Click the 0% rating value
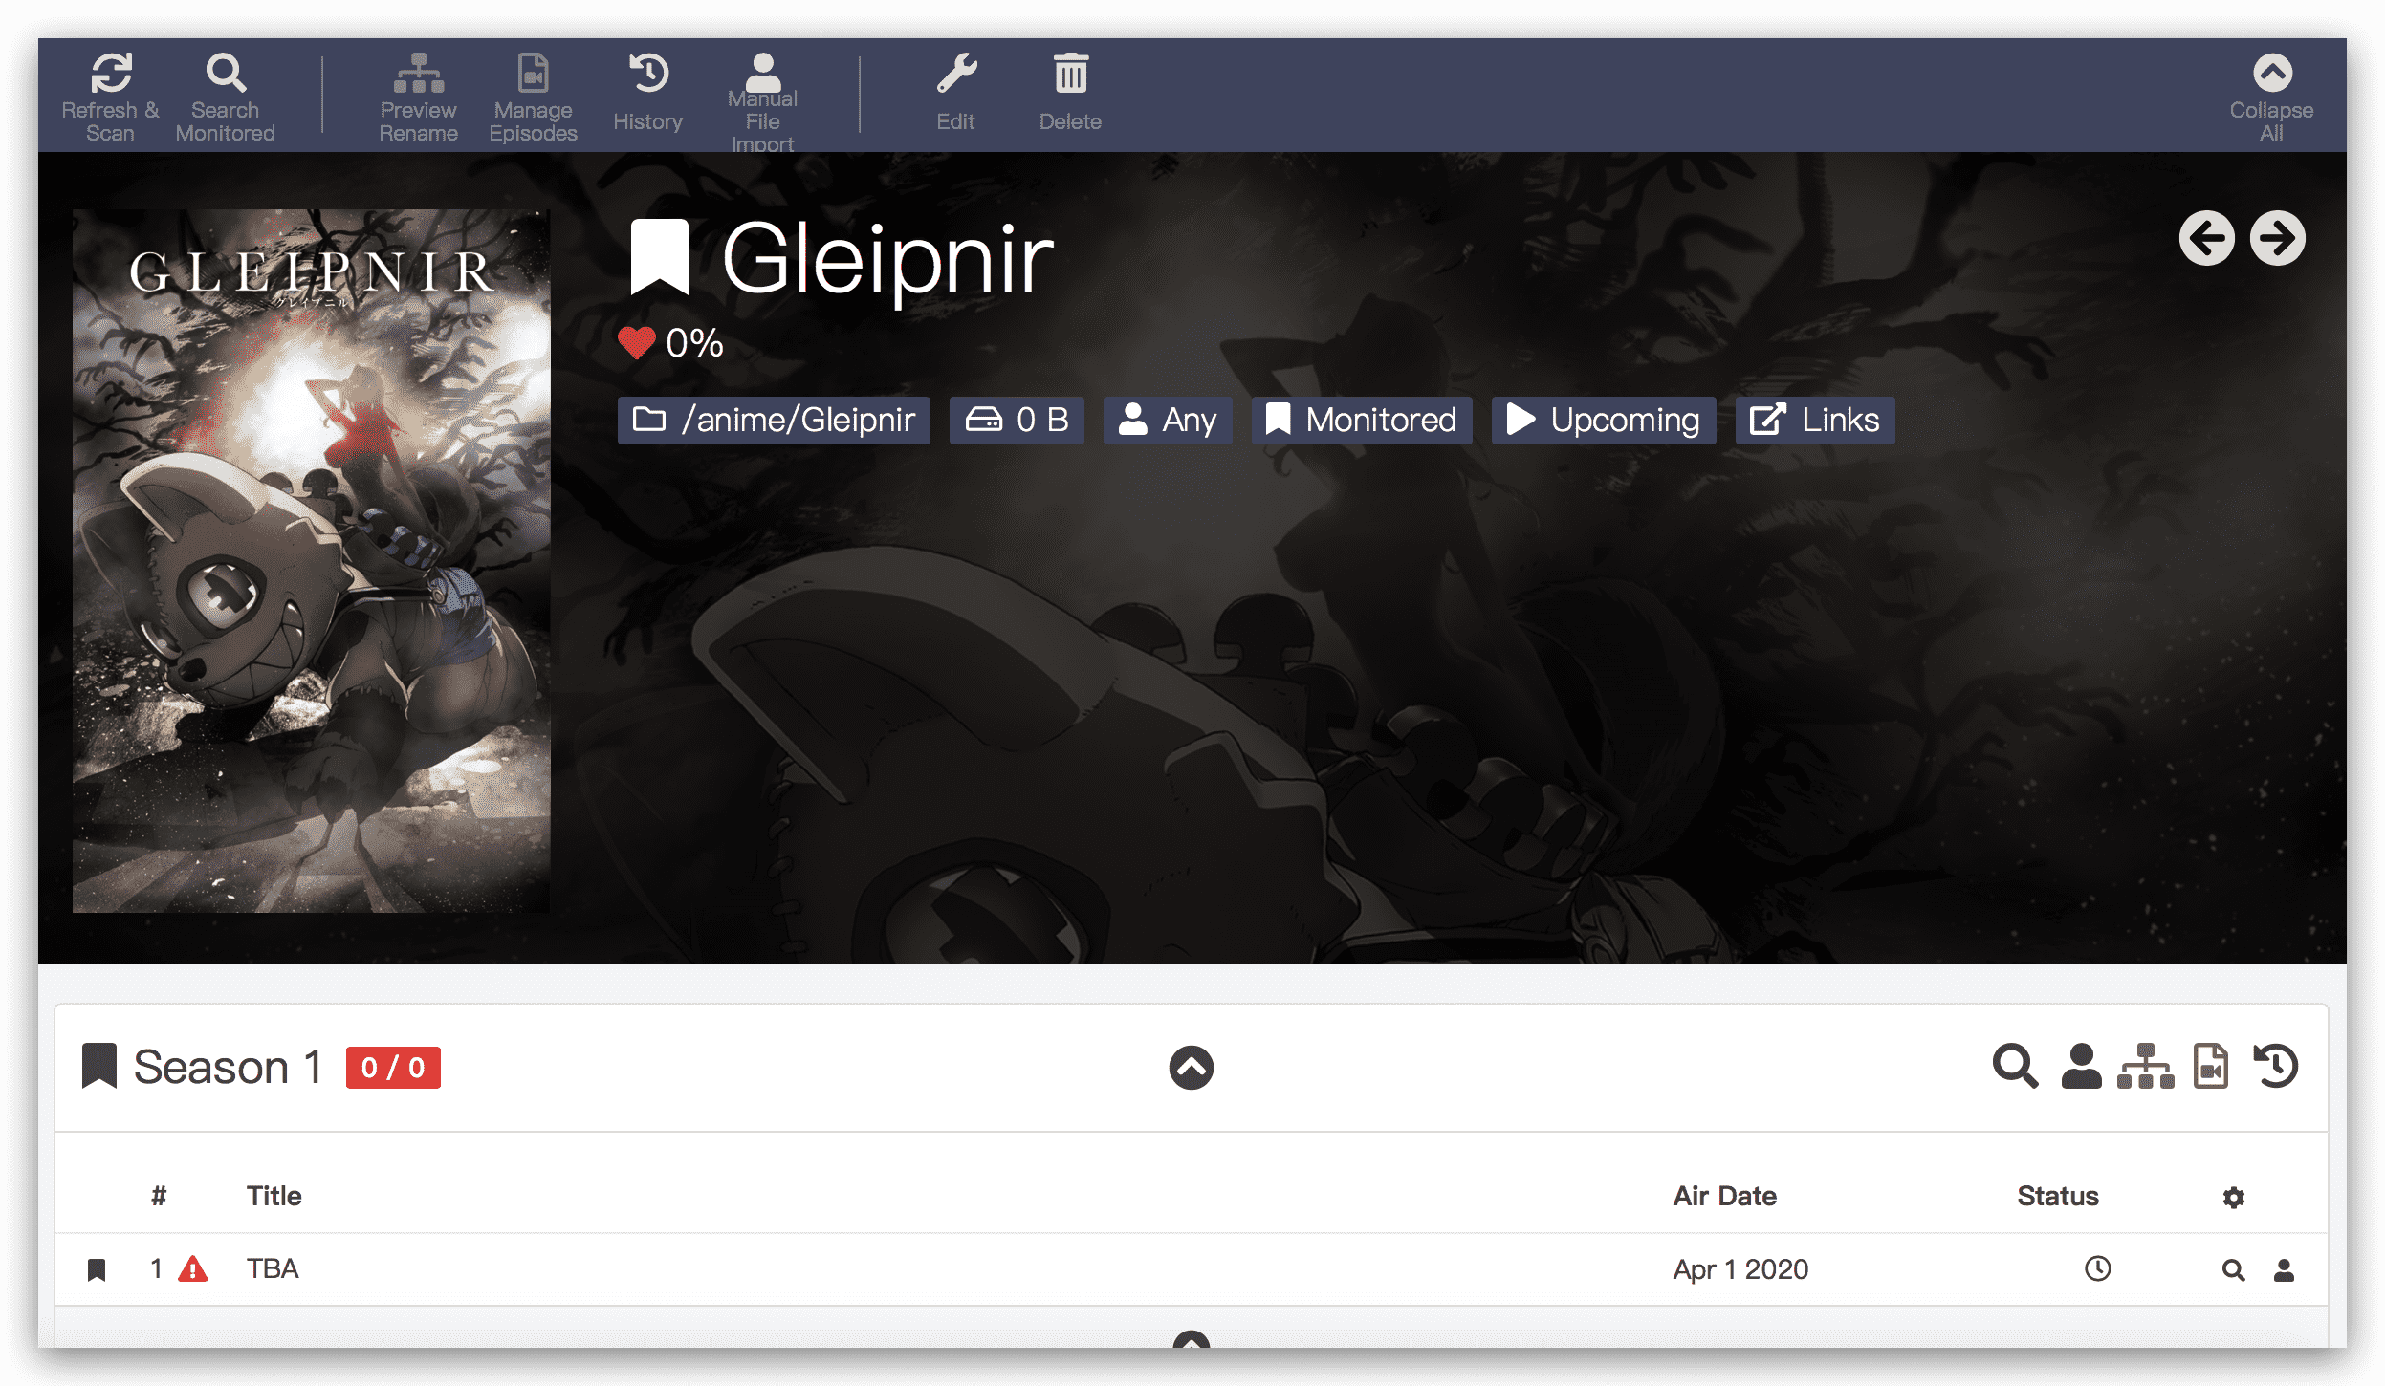This screenshot has height=1386, width=2385. pyautogui.click(x=694, y=343)
